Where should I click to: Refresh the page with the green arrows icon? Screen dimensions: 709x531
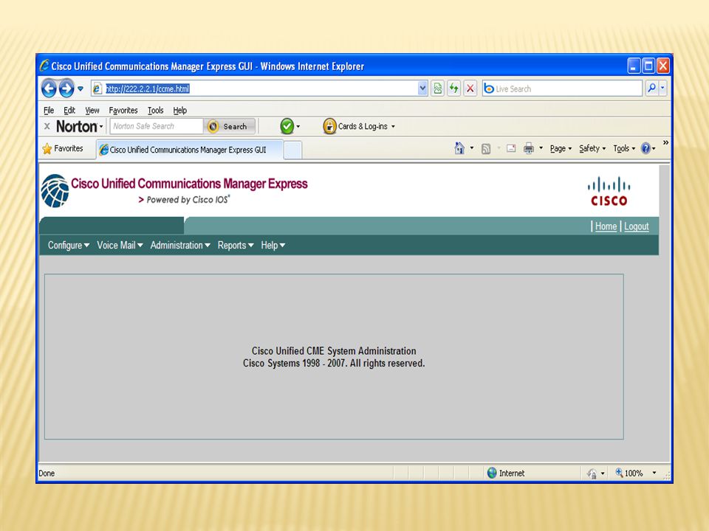454,88
